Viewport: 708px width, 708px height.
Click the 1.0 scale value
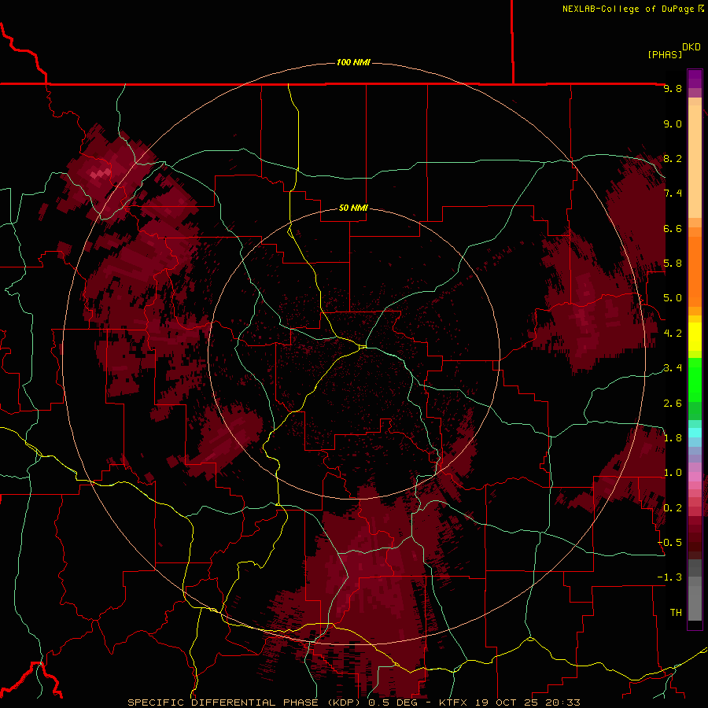(x=673, y=473)
